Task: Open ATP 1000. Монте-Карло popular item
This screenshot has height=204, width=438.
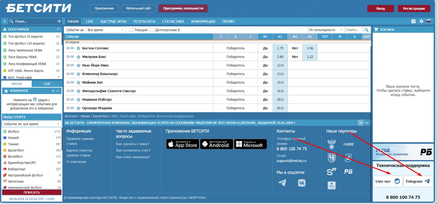Action: point(32,71)
